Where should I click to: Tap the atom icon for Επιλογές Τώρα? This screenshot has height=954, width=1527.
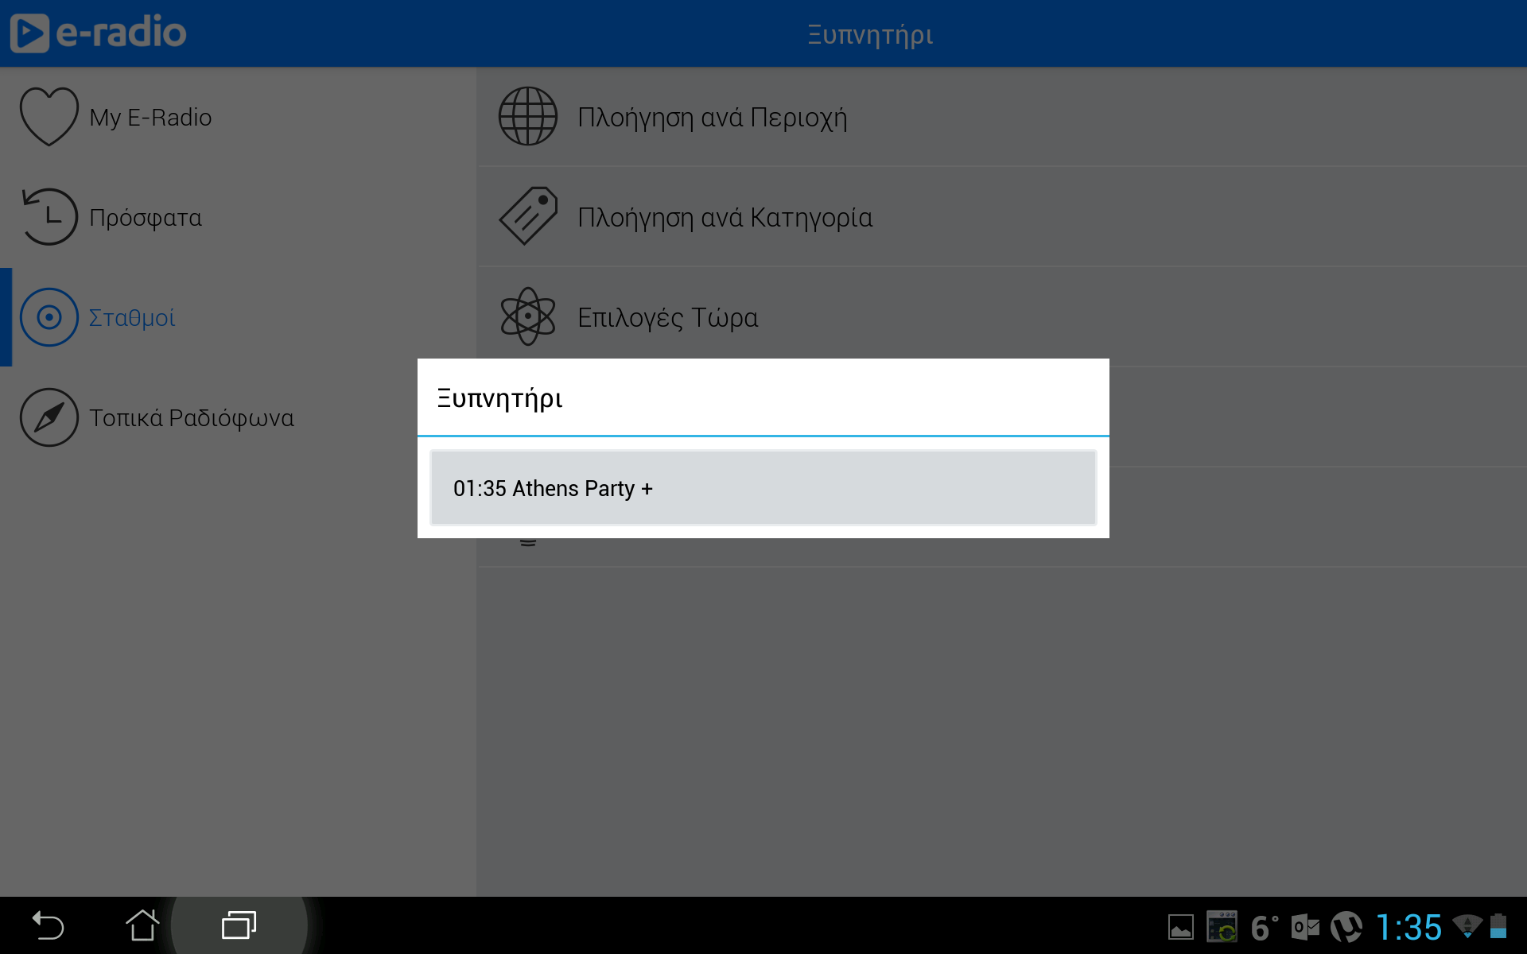tap(528, 316)
